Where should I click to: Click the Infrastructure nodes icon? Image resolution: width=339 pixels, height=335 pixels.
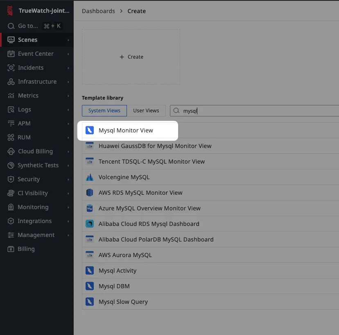pyautogui.click(x=11, y=82)
